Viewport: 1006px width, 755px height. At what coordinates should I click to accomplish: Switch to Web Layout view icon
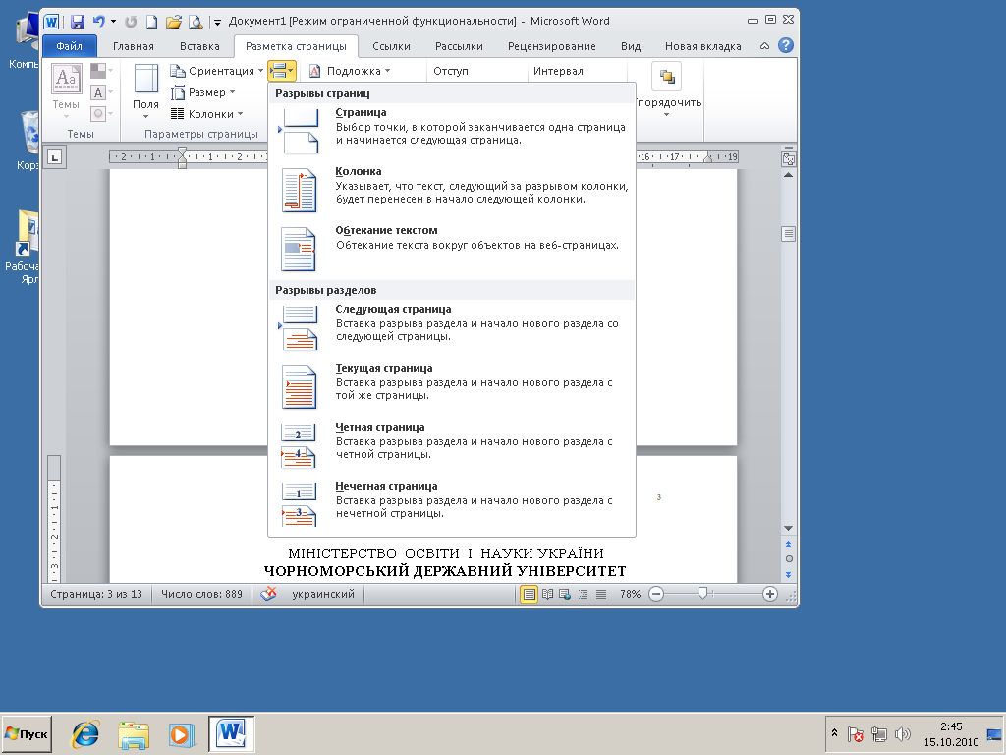click(565, 594)
